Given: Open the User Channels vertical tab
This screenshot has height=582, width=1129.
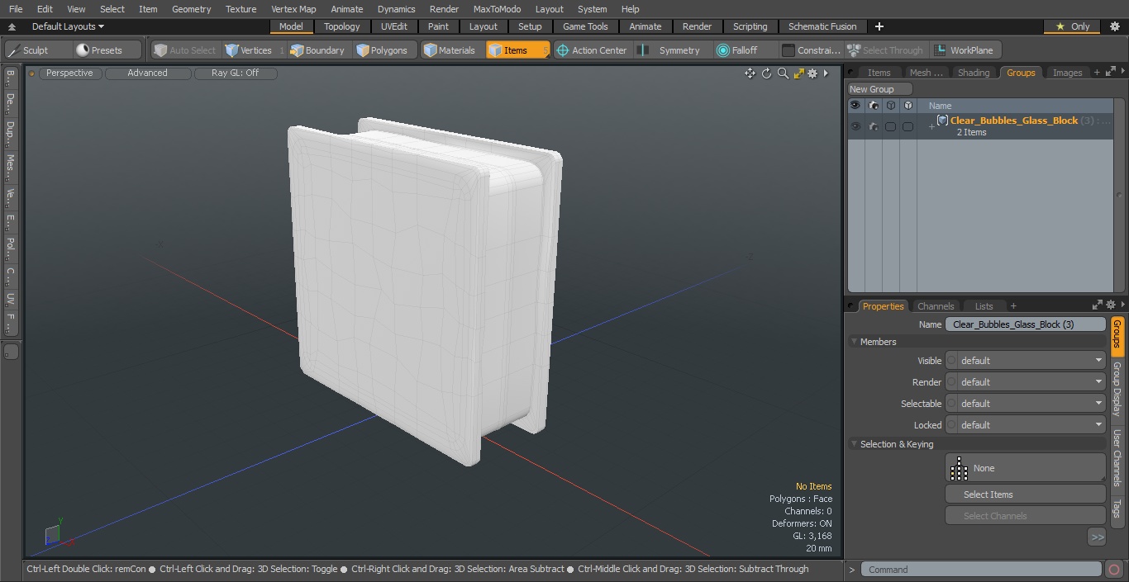Looking at the screenshot, I should point(1117,457).
